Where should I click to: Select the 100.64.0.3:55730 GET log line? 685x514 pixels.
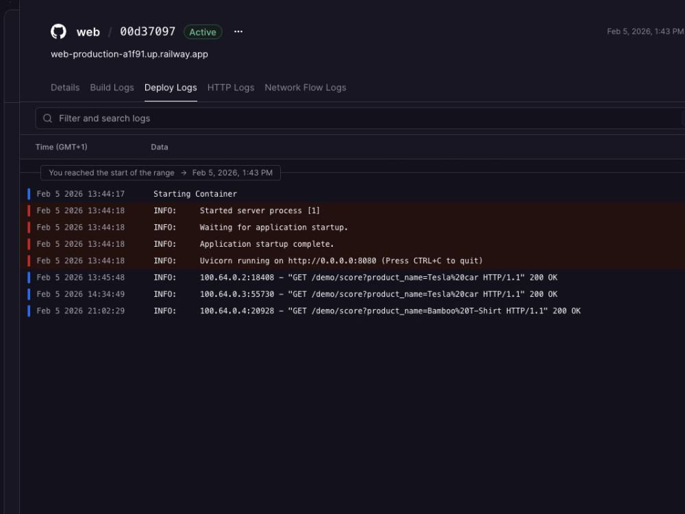pos(353,294)
